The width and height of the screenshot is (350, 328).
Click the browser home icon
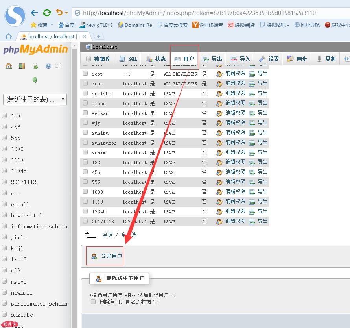pyautogui.click(x=9, y=36)
